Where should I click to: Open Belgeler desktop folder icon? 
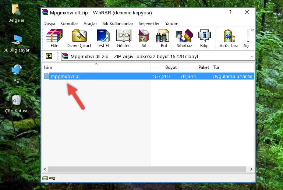pos(16,10)
